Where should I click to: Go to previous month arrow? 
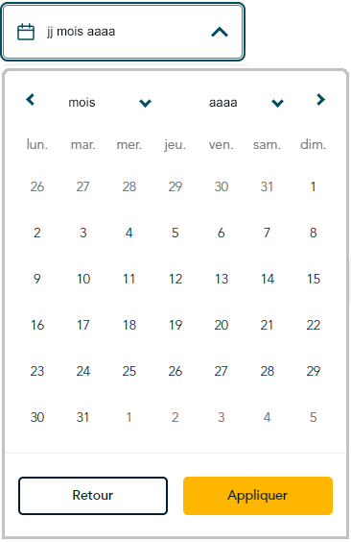(31, 100)
